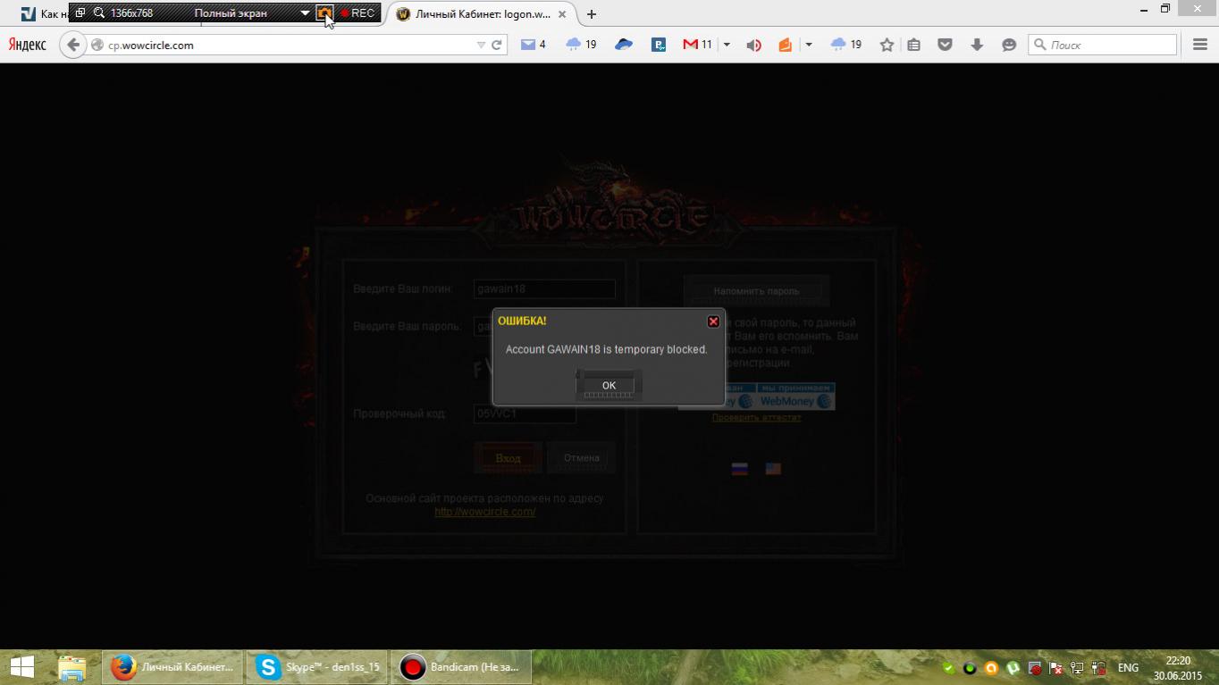This screenshot has width=1219, height=685.
Task: Click the µTorrent icon in the system tray
Action: point(1013,668)
